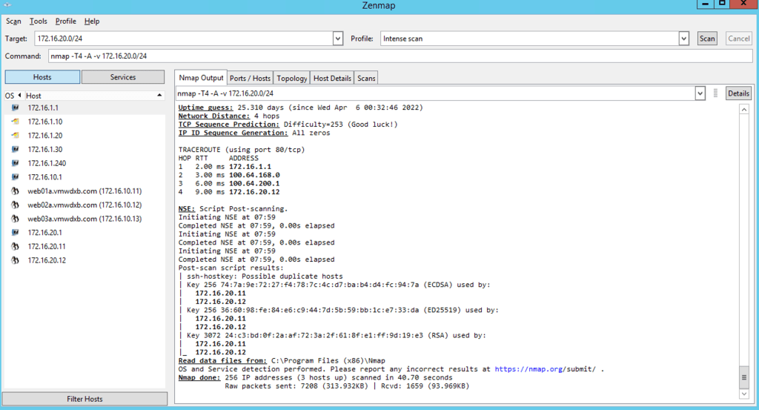Click the Zenmap title bar app icon
Image resolution: width=759 pixels, height=410 pixels.
click(x=7, y=4)
